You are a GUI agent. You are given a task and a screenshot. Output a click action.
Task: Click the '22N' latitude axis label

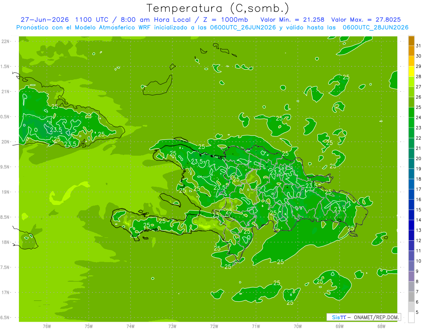tap(5, 41)
